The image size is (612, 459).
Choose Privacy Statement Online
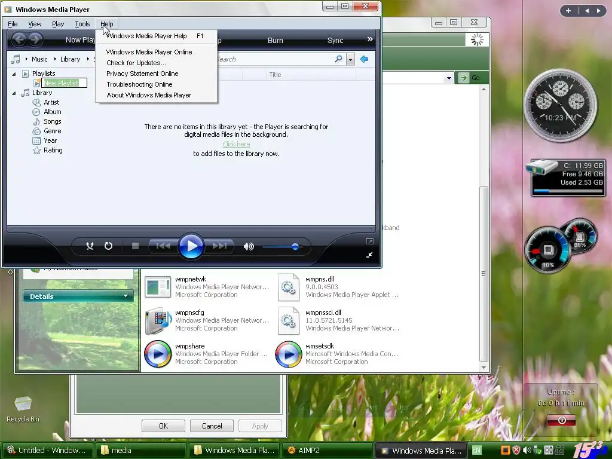coord(156,74)
